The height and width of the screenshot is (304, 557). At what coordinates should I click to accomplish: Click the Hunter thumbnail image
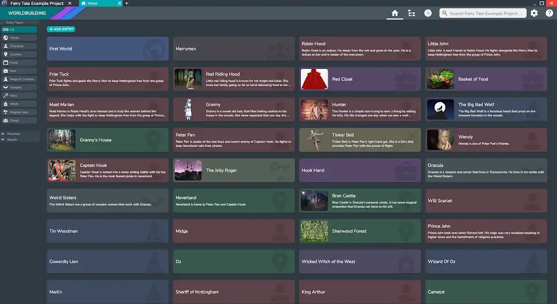coord(314,109)
